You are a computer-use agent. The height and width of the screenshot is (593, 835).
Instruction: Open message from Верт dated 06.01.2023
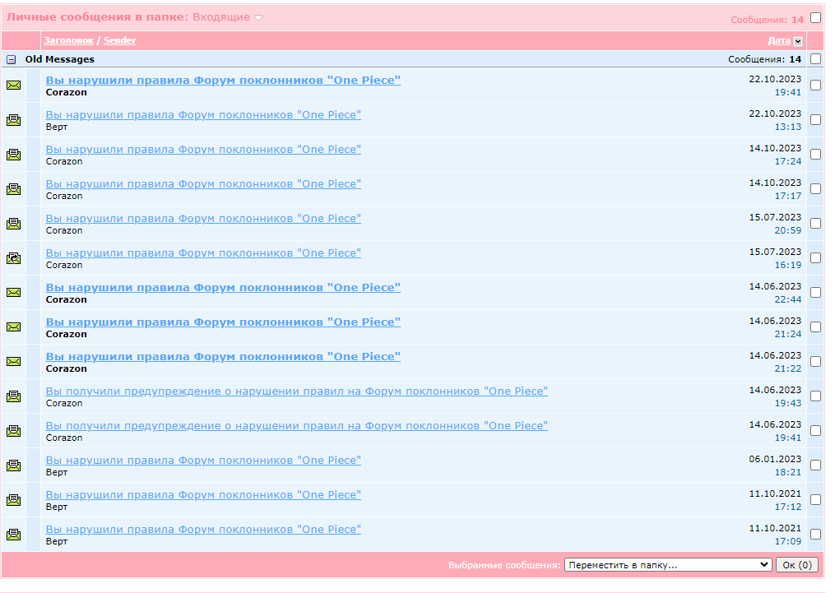[203, 461]
